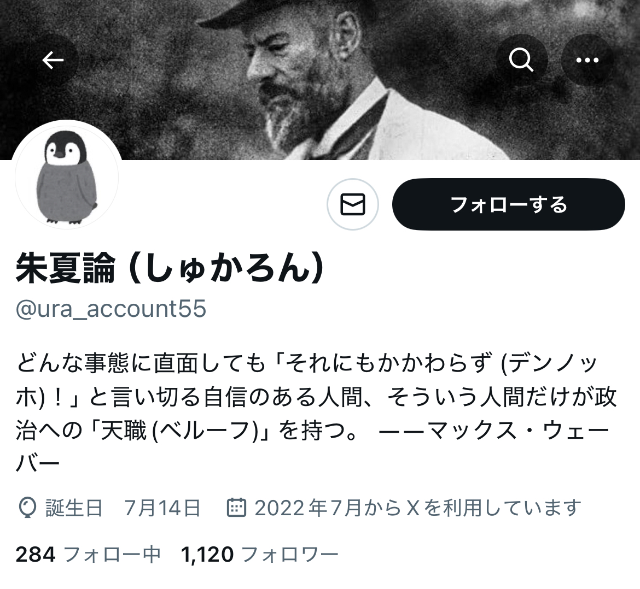Click the フォロー中 label text
Viewport: 640px width, 589px height.
113,555
